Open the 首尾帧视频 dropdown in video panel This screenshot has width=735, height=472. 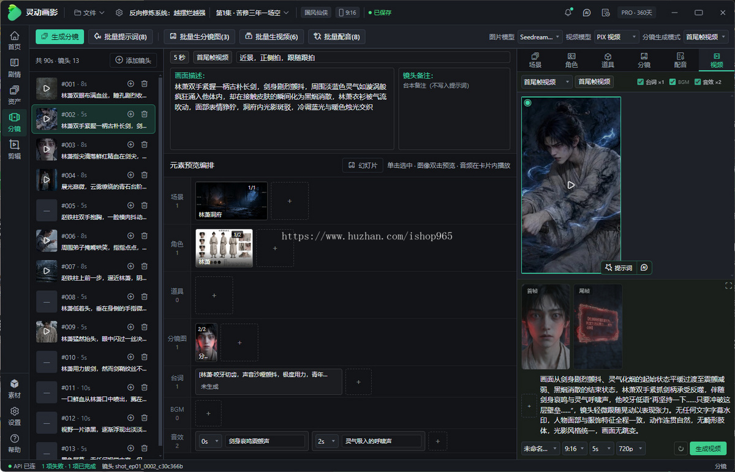click(x=546, y=81)
